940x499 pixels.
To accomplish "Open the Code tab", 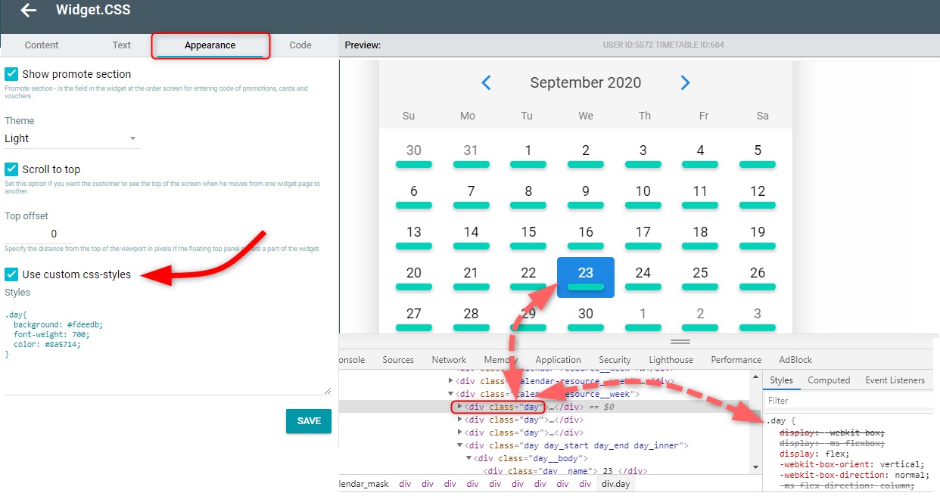I will (x=300, y=45).
